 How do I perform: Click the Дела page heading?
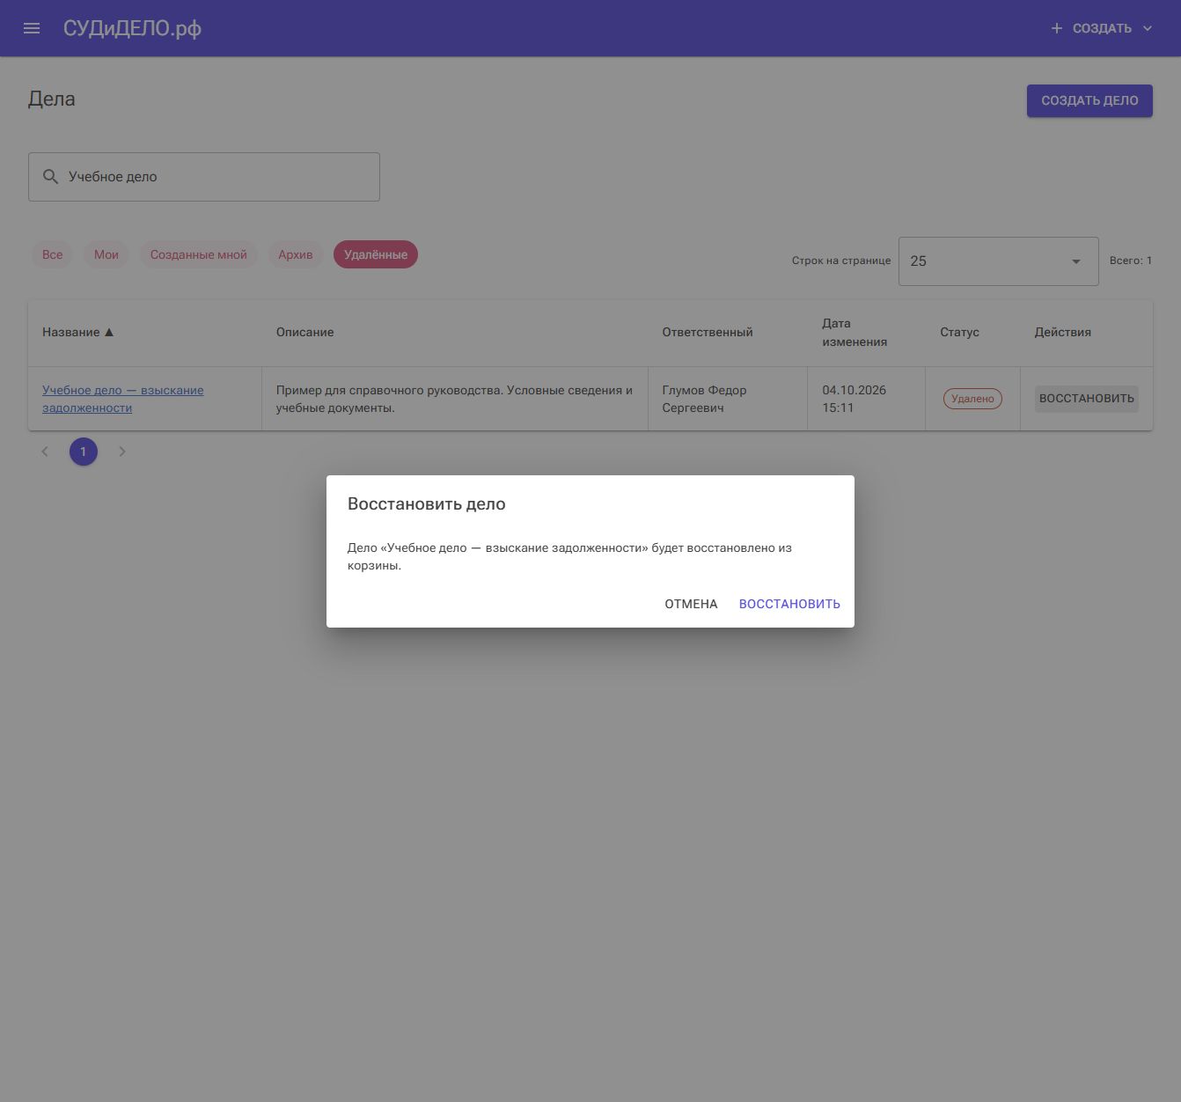point(52,99)
